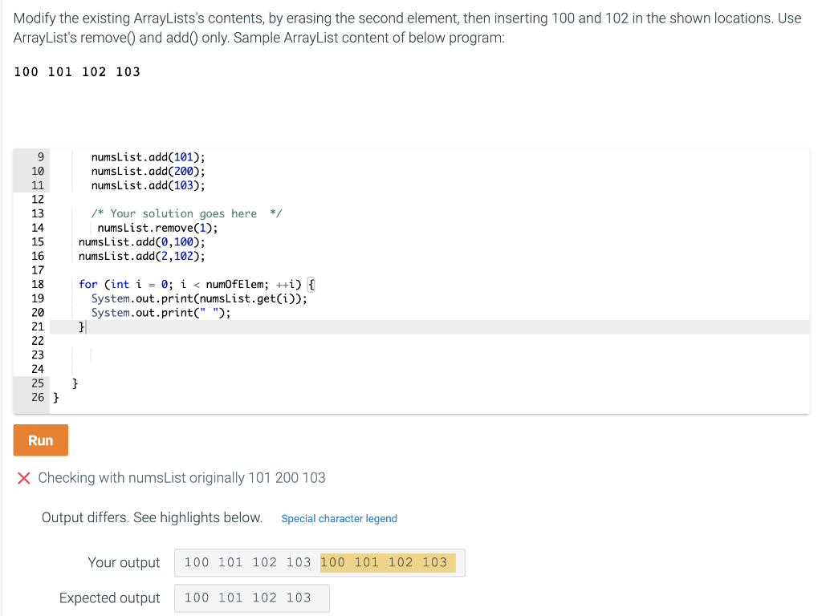Click line System.out.print(numsList.get(i));
Screen dimensions: 822x616
pyautogui.click(x=199, y=298)
